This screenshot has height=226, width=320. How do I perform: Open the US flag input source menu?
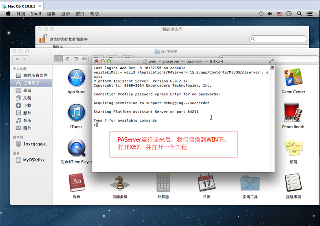(280, 14)
